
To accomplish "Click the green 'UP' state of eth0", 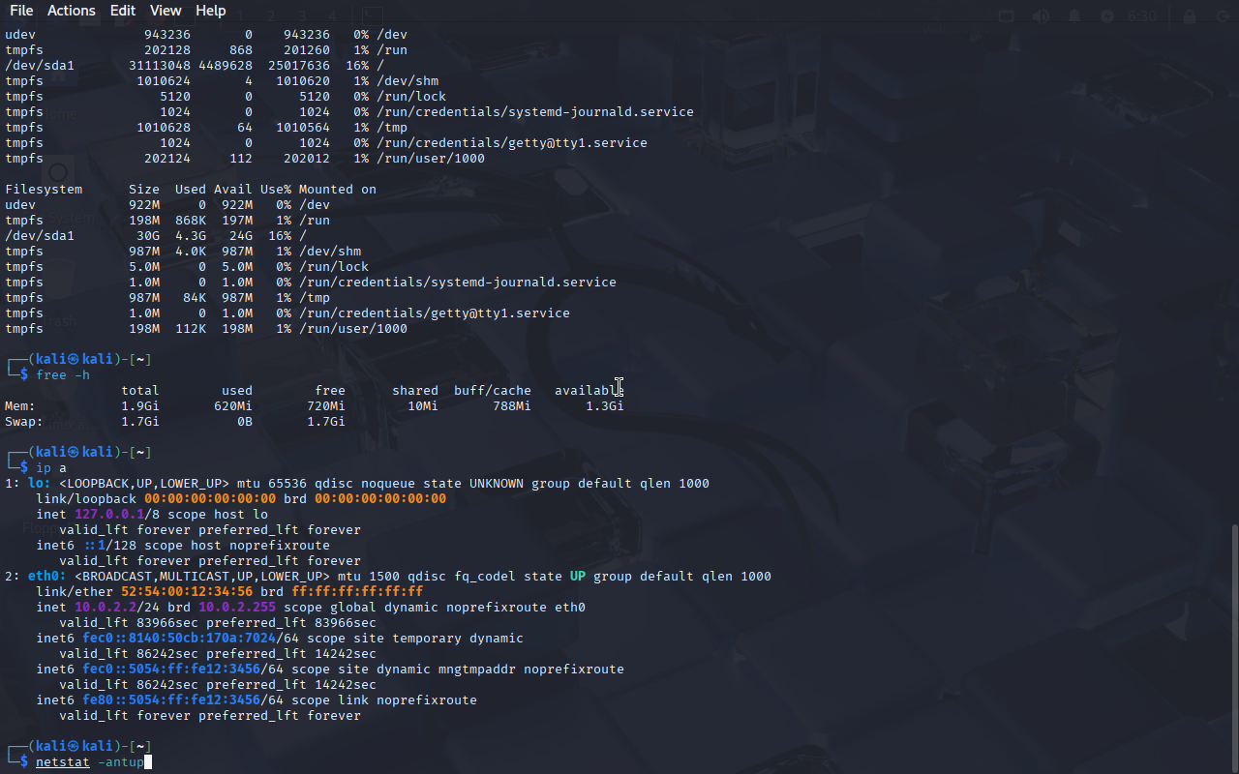I will pyautogui.click(x=578, y=577).
